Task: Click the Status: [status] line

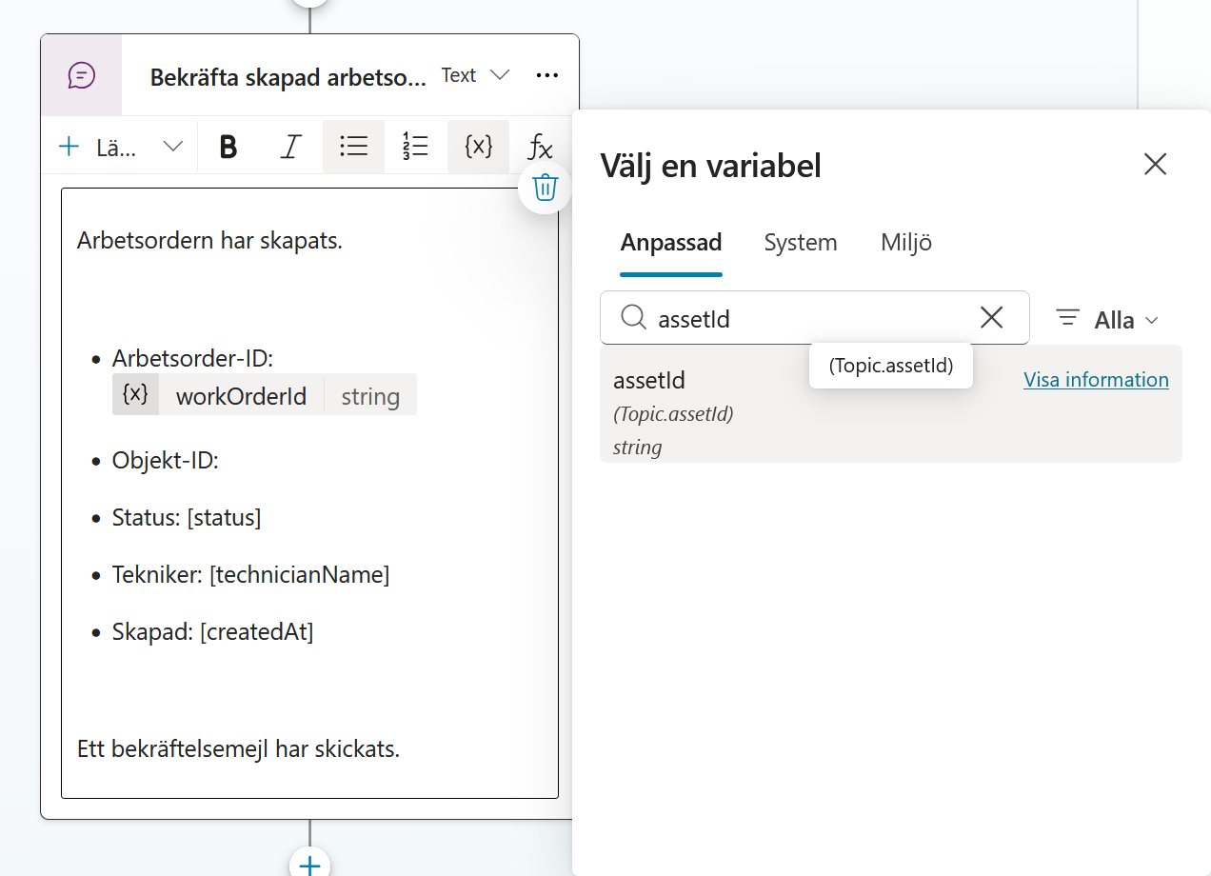Action: tap(187, 518)
